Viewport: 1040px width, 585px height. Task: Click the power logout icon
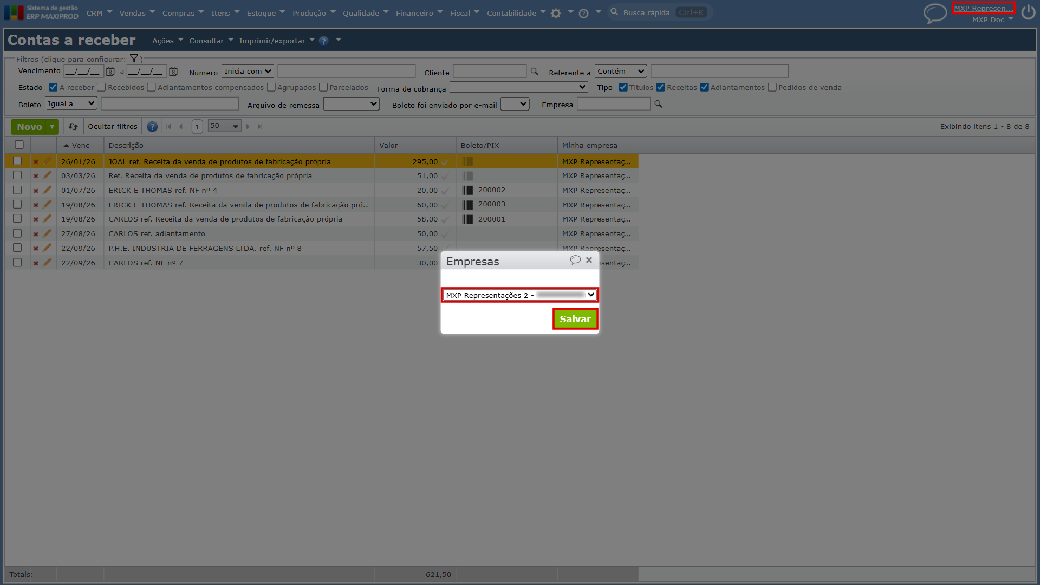point(1028,12)
